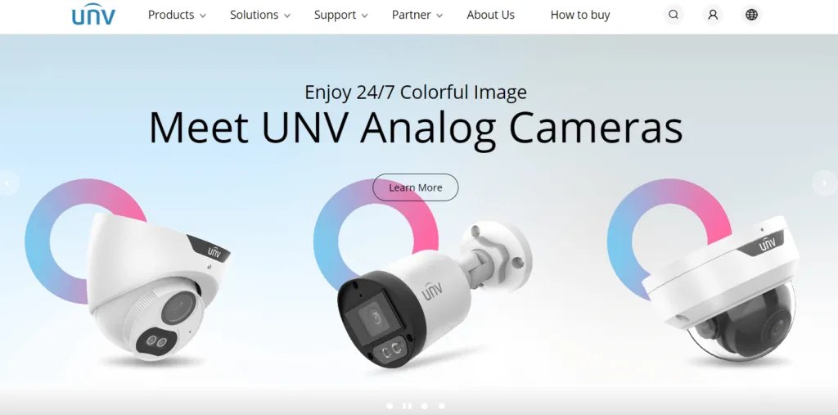838x415 pixels.
Task: Open the user account icon
Action: pos(713,15)
